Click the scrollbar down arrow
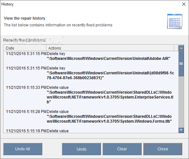The image size is (189, 159). tap(181, 130)
